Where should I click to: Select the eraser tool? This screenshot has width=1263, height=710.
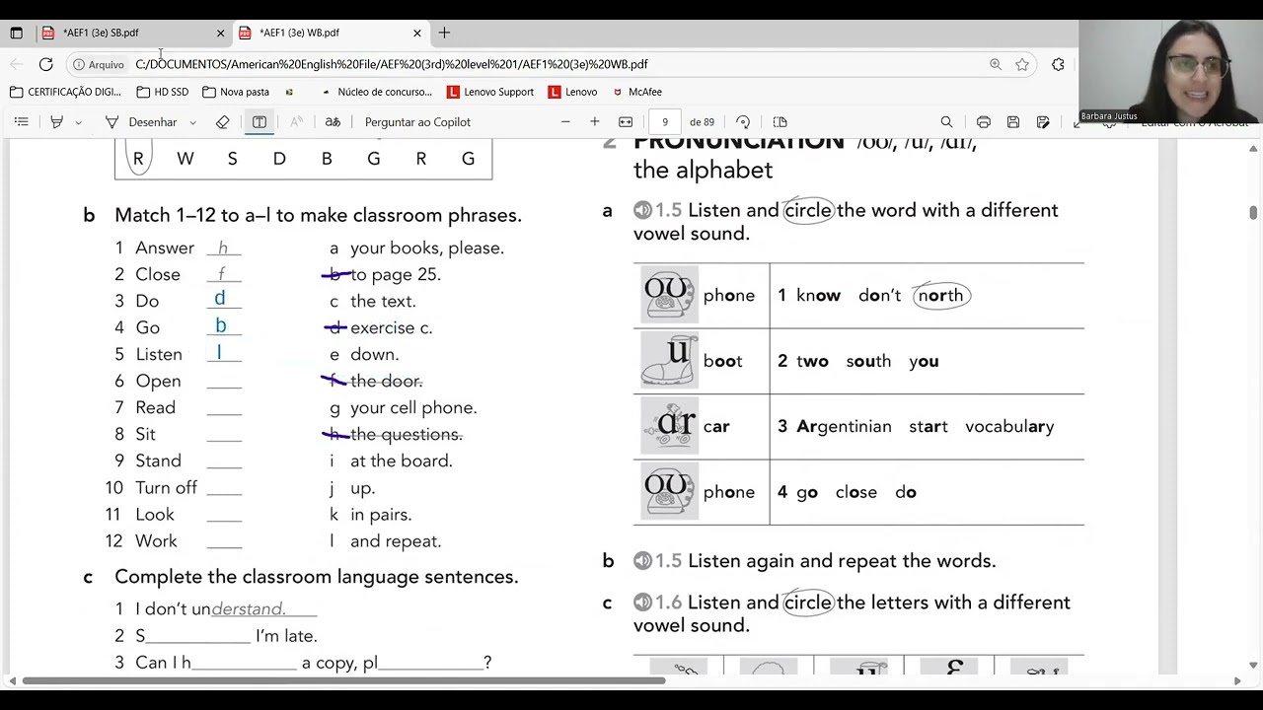pos(222,122)
